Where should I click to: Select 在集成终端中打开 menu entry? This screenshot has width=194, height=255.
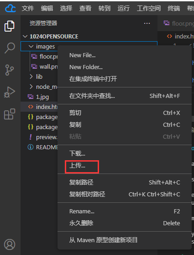point(125,79)
